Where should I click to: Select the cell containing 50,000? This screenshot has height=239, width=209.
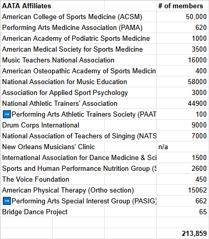(182, 17)
